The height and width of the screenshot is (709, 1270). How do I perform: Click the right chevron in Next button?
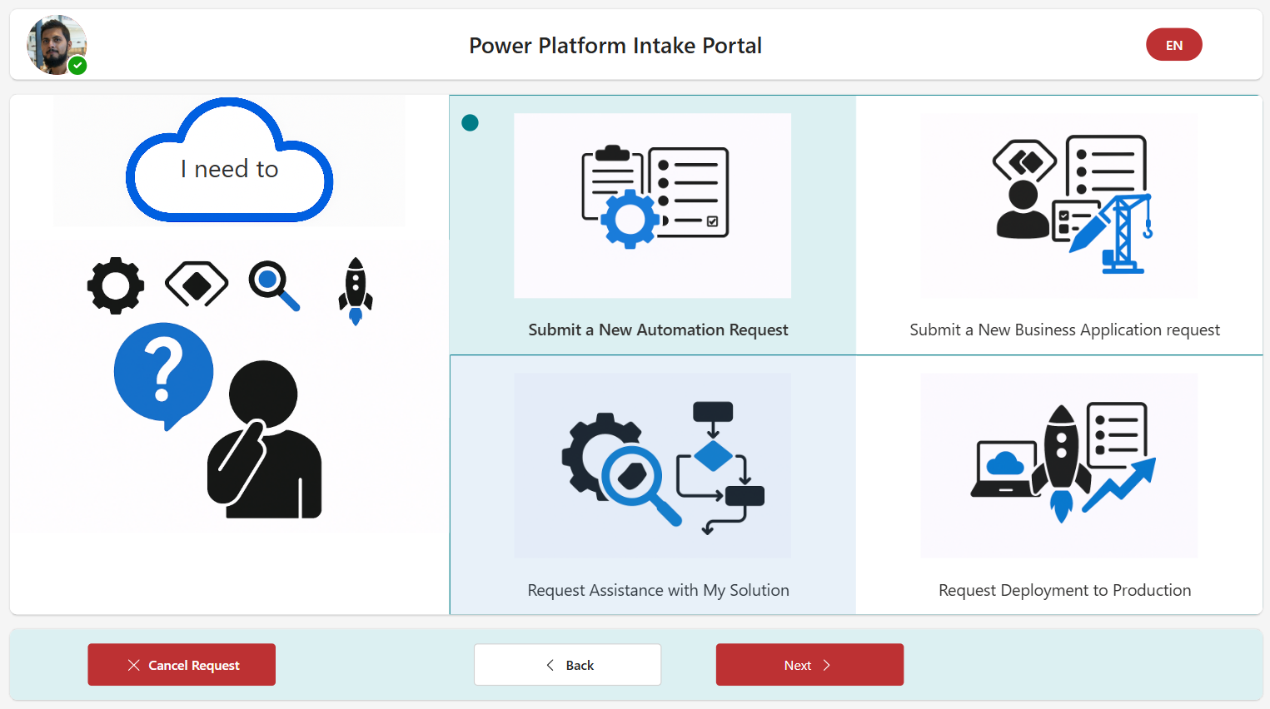click(827, 665)
